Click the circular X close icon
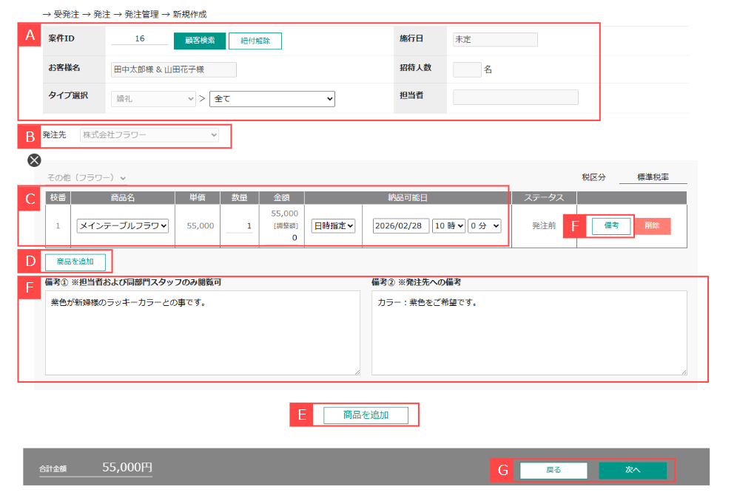The height and width of the screenshot is (498, 737). click(x=34, y=160)
